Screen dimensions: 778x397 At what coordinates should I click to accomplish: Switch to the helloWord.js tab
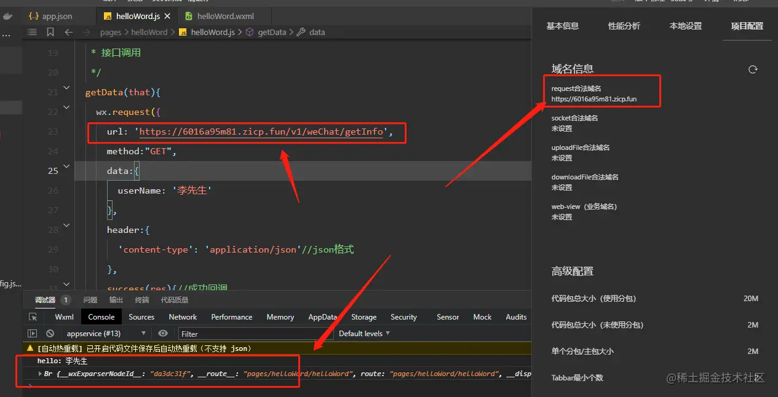138,16
